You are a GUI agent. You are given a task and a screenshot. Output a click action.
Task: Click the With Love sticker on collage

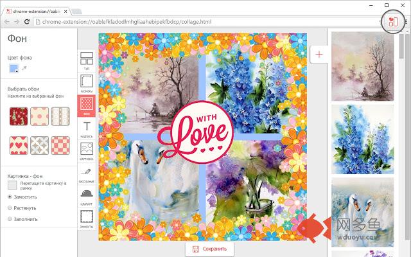point(195,133)
